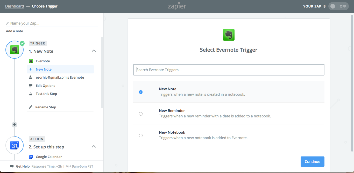Open the esorhjy@gmail.com's Evernote account item
Viewport: 354px width, 173px height.
coord(60,77)
